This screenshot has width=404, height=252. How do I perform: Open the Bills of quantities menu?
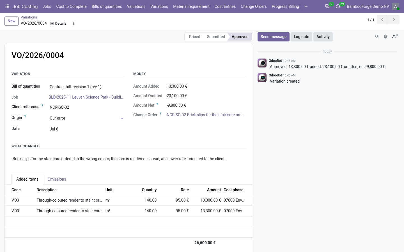pos(107,6)
